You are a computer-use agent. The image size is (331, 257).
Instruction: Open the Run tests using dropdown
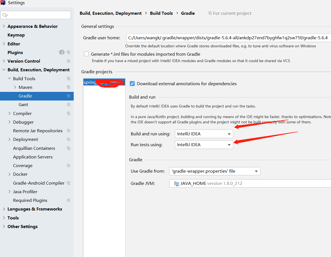[x=204, y=145]
